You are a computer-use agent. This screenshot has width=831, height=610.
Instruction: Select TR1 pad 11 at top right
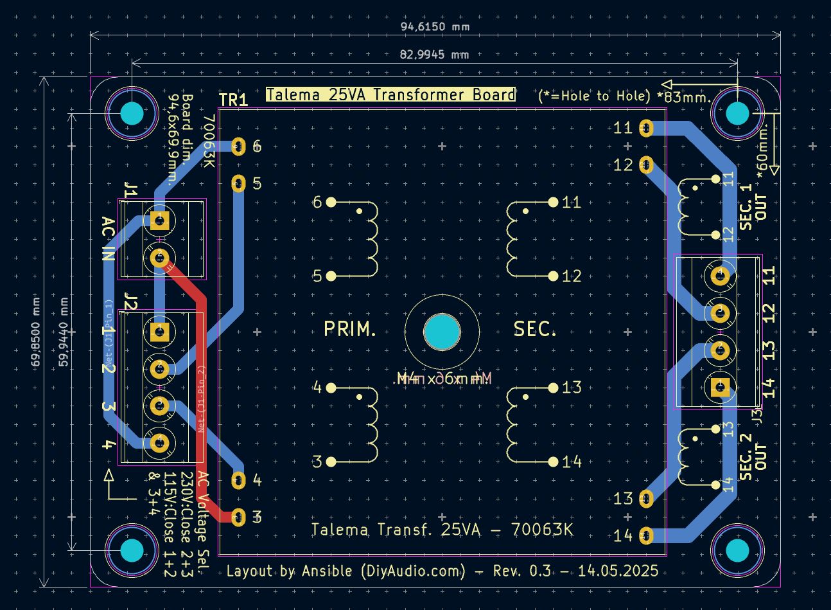(x=647, y=128)
